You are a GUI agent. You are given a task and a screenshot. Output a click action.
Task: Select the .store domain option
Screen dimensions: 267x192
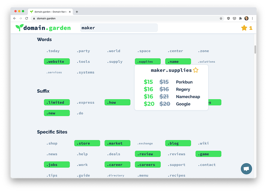(x=87, y=143)
